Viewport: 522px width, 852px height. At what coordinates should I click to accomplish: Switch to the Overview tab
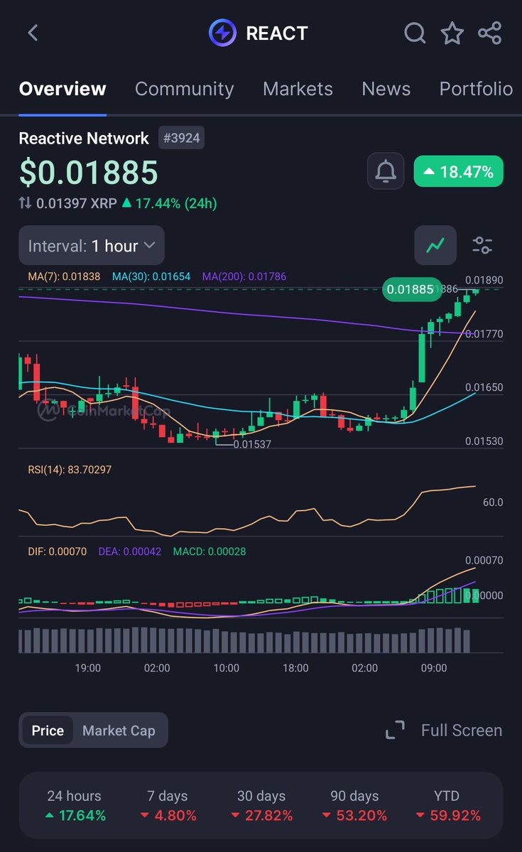coord(62,89)
